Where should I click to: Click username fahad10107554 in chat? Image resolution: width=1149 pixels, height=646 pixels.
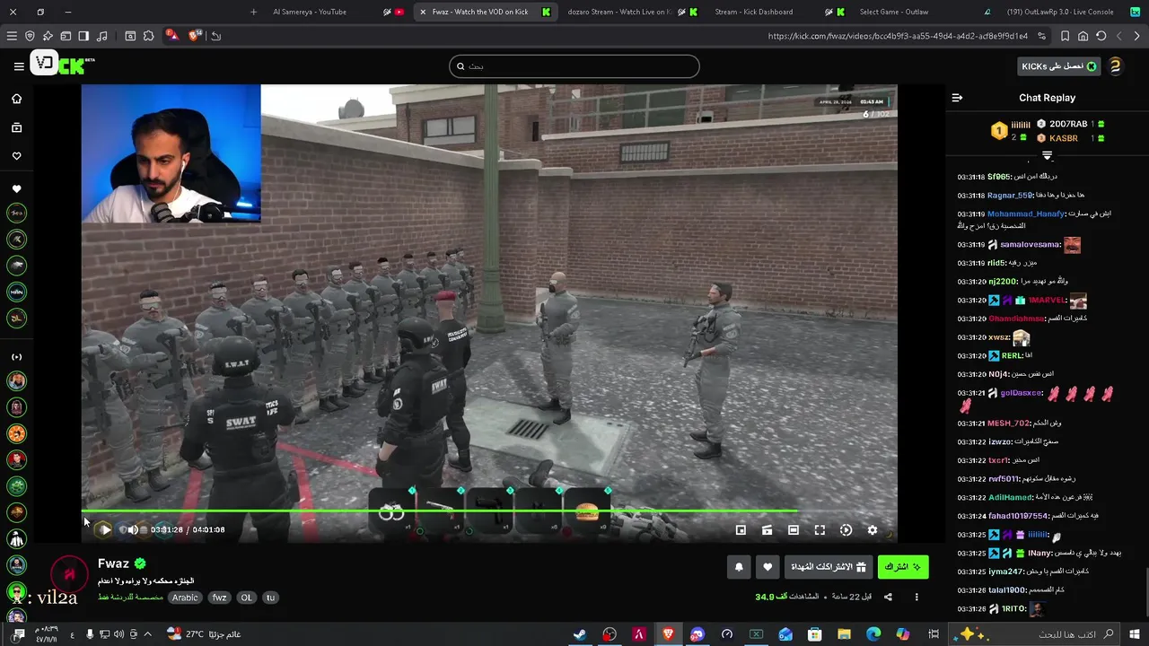[x=1018, y=516]
